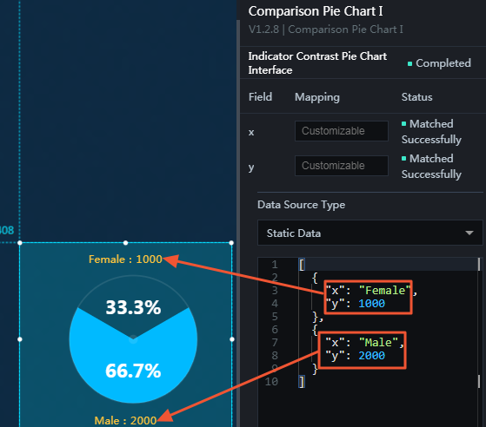Viewport: 486px width, 427px height.
Task: Click the y field Customizable mapping input
Action: coord(342,166)
